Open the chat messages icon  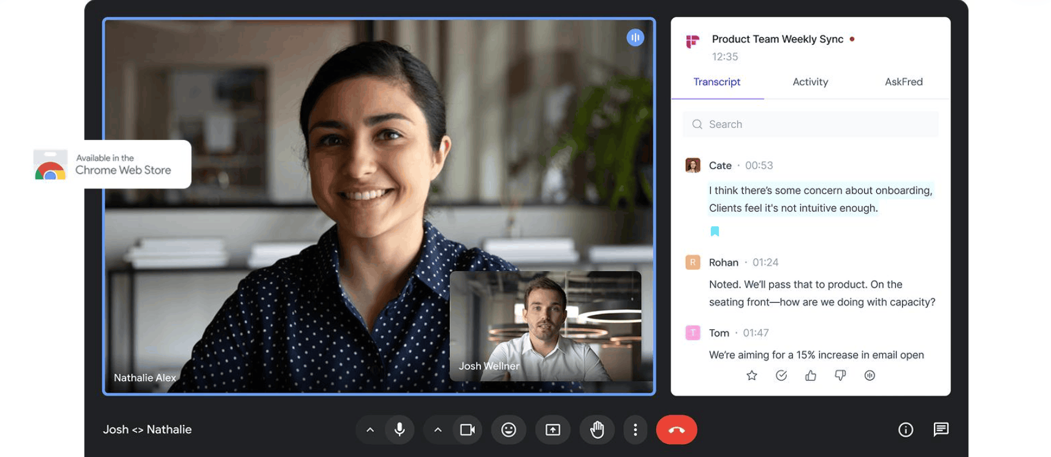pyautogui.click(x=941, y=429)
